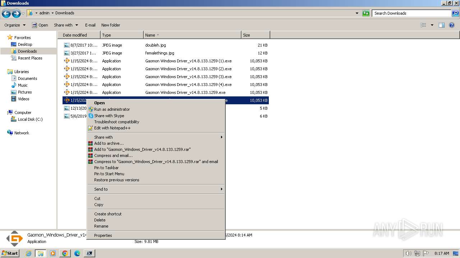Expand the Send to submenu
This screenshot has height=258, width=460.
tap(156, 189)
